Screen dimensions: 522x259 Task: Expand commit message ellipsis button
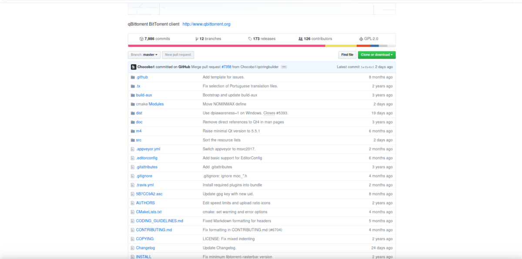coord(284,67)
